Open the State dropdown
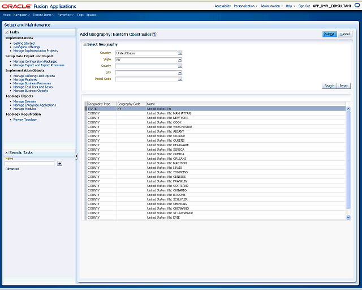 tap(180, 59)
